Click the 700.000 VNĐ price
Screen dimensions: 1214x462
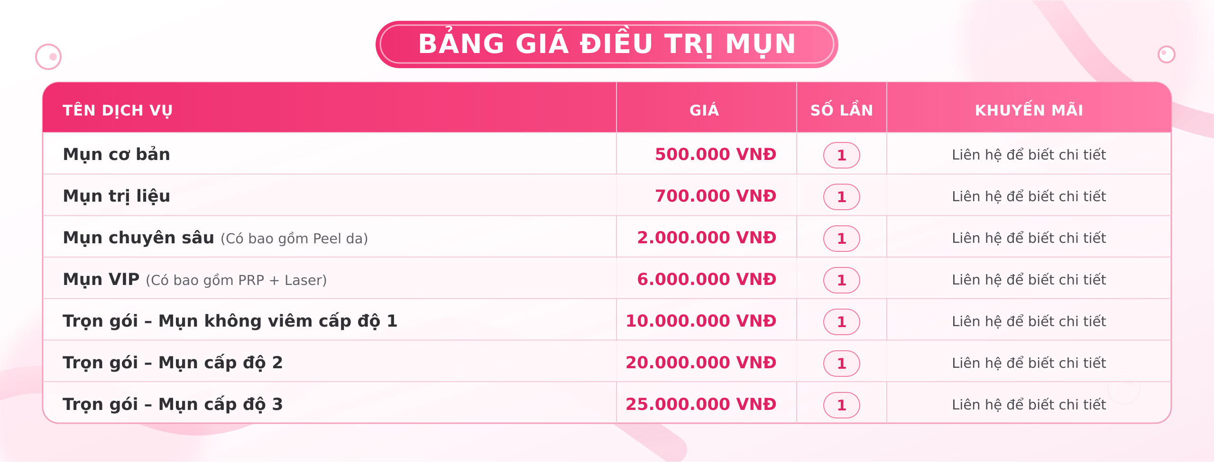[716, 196]
